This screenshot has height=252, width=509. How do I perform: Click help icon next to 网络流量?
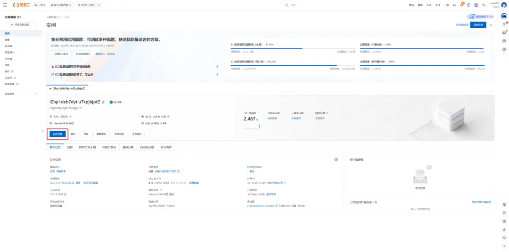327,113
